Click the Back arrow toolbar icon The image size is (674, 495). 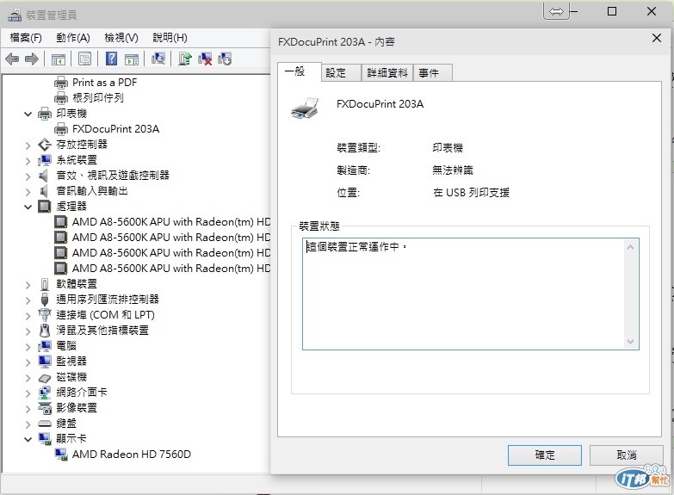click(x=12, y=59)
